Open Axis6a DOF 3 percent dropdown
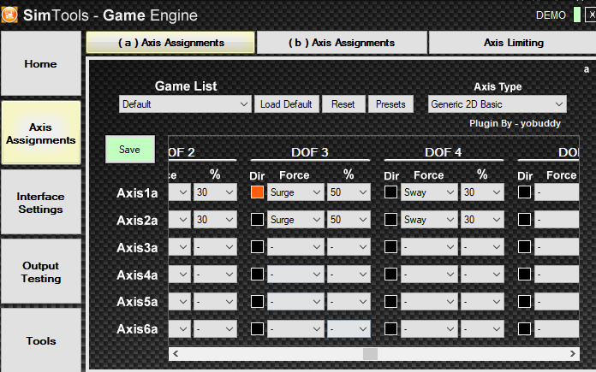This screenshot has height=372, width=596. click(x=349, y=328)
